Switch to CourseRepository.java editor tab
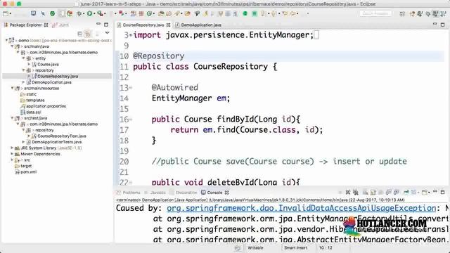The height and width of the screenshot is (253, 450). pos(143,25)
